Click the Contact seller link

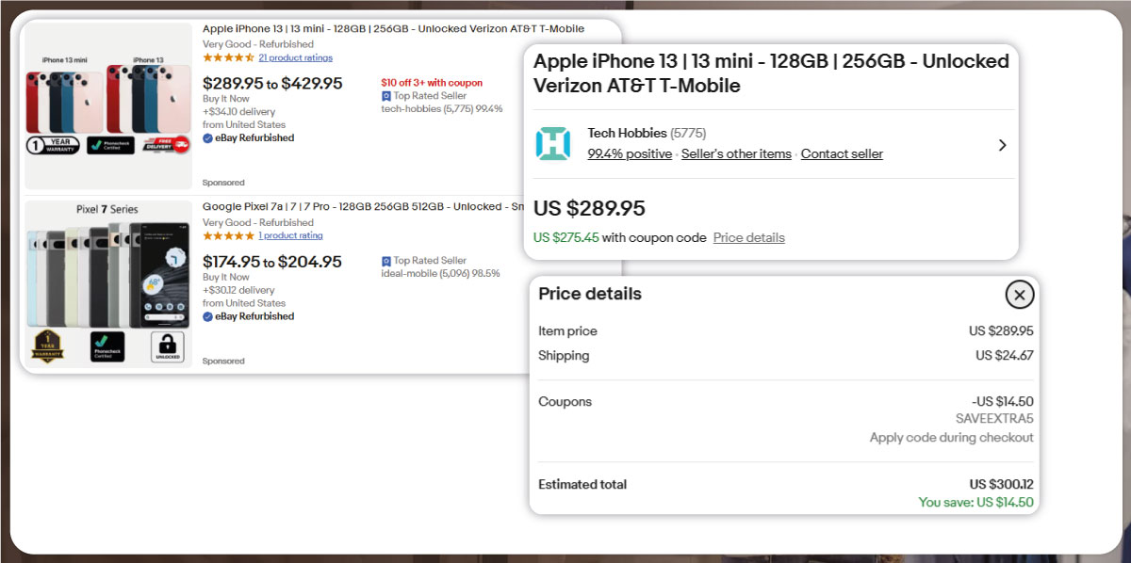tap(842, 153)
